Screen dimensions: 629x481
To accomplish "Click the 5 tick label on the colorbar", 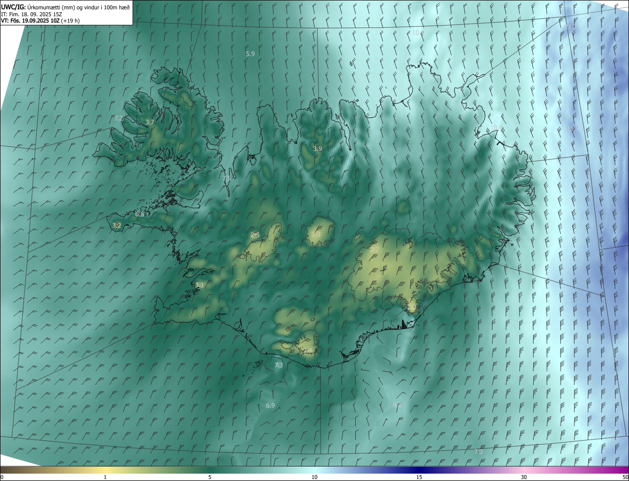I will (210, 477).
